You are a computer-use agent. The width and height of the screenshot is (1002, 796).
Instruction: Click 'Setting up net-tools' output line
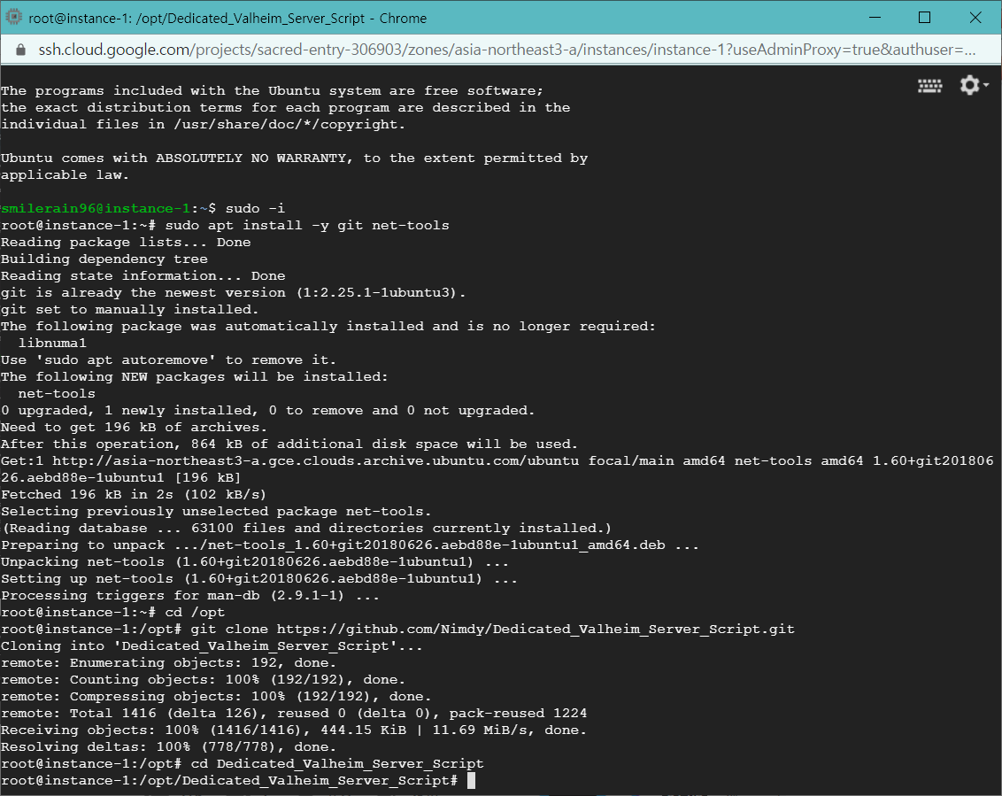tap(259, 578)
